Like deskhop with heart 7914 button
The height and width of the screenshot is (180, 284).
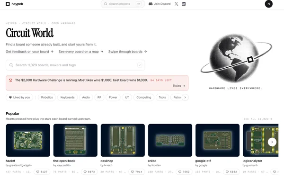(x=137, y=171)
